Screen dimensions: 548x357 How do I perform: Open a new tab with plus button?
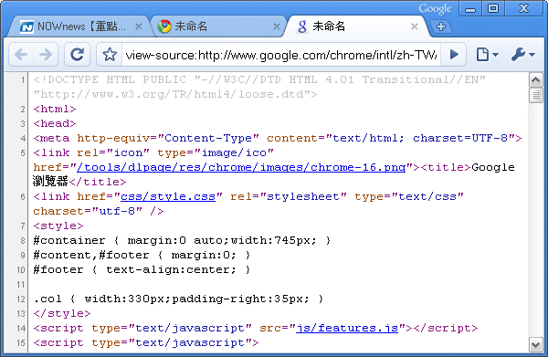[441, 26]
